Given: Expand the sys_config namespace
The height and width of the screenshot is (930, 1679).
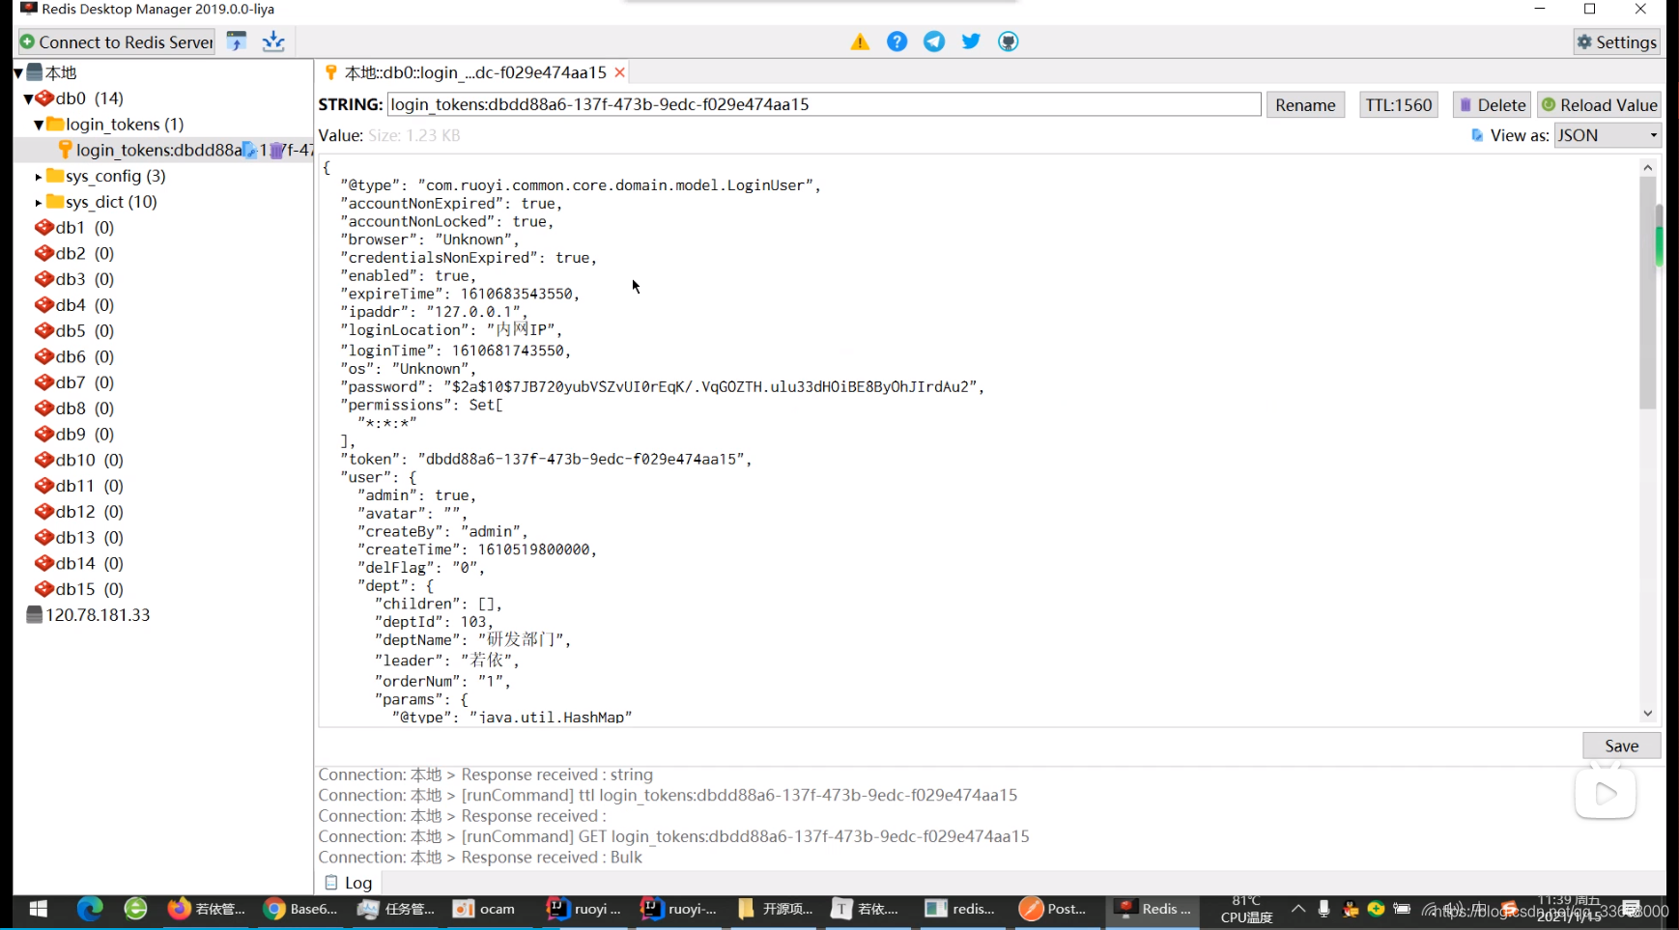Looking at the screenshot, I should 39,177.
